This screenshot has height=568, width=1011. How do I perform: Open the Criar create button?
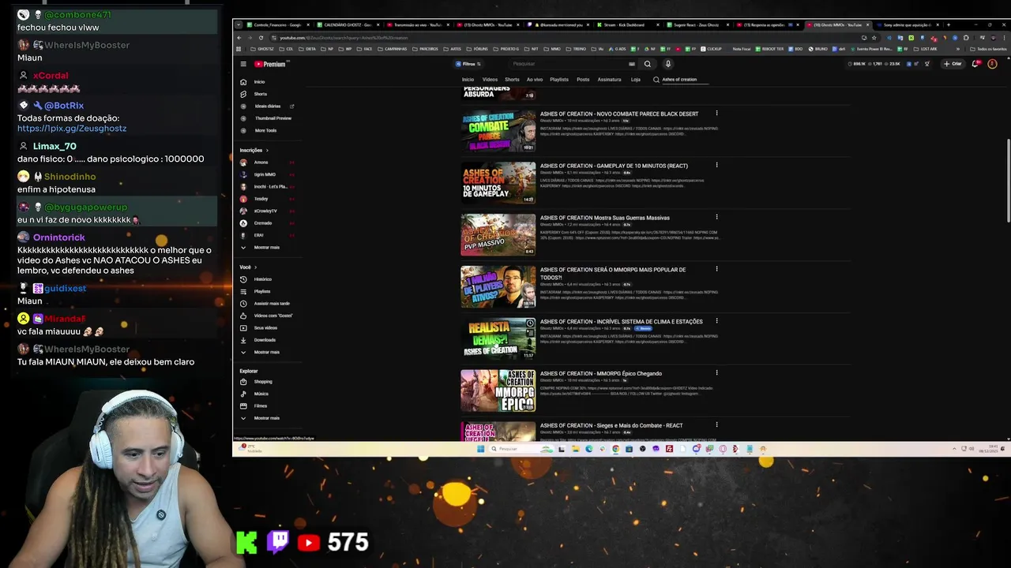coord(953,64)
